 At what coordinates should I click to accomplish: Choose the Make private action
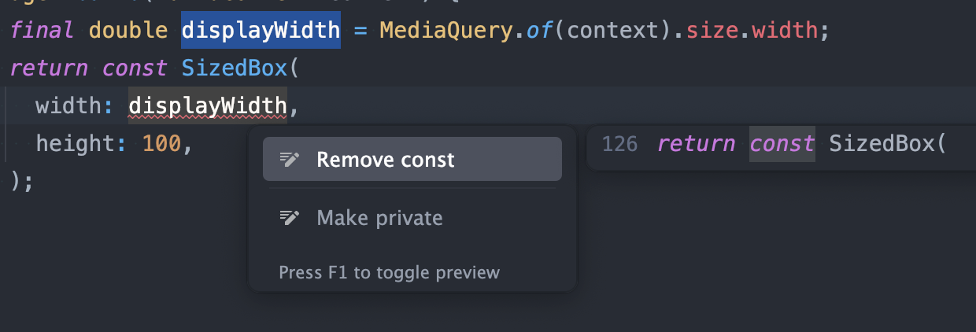coord(379,218)
